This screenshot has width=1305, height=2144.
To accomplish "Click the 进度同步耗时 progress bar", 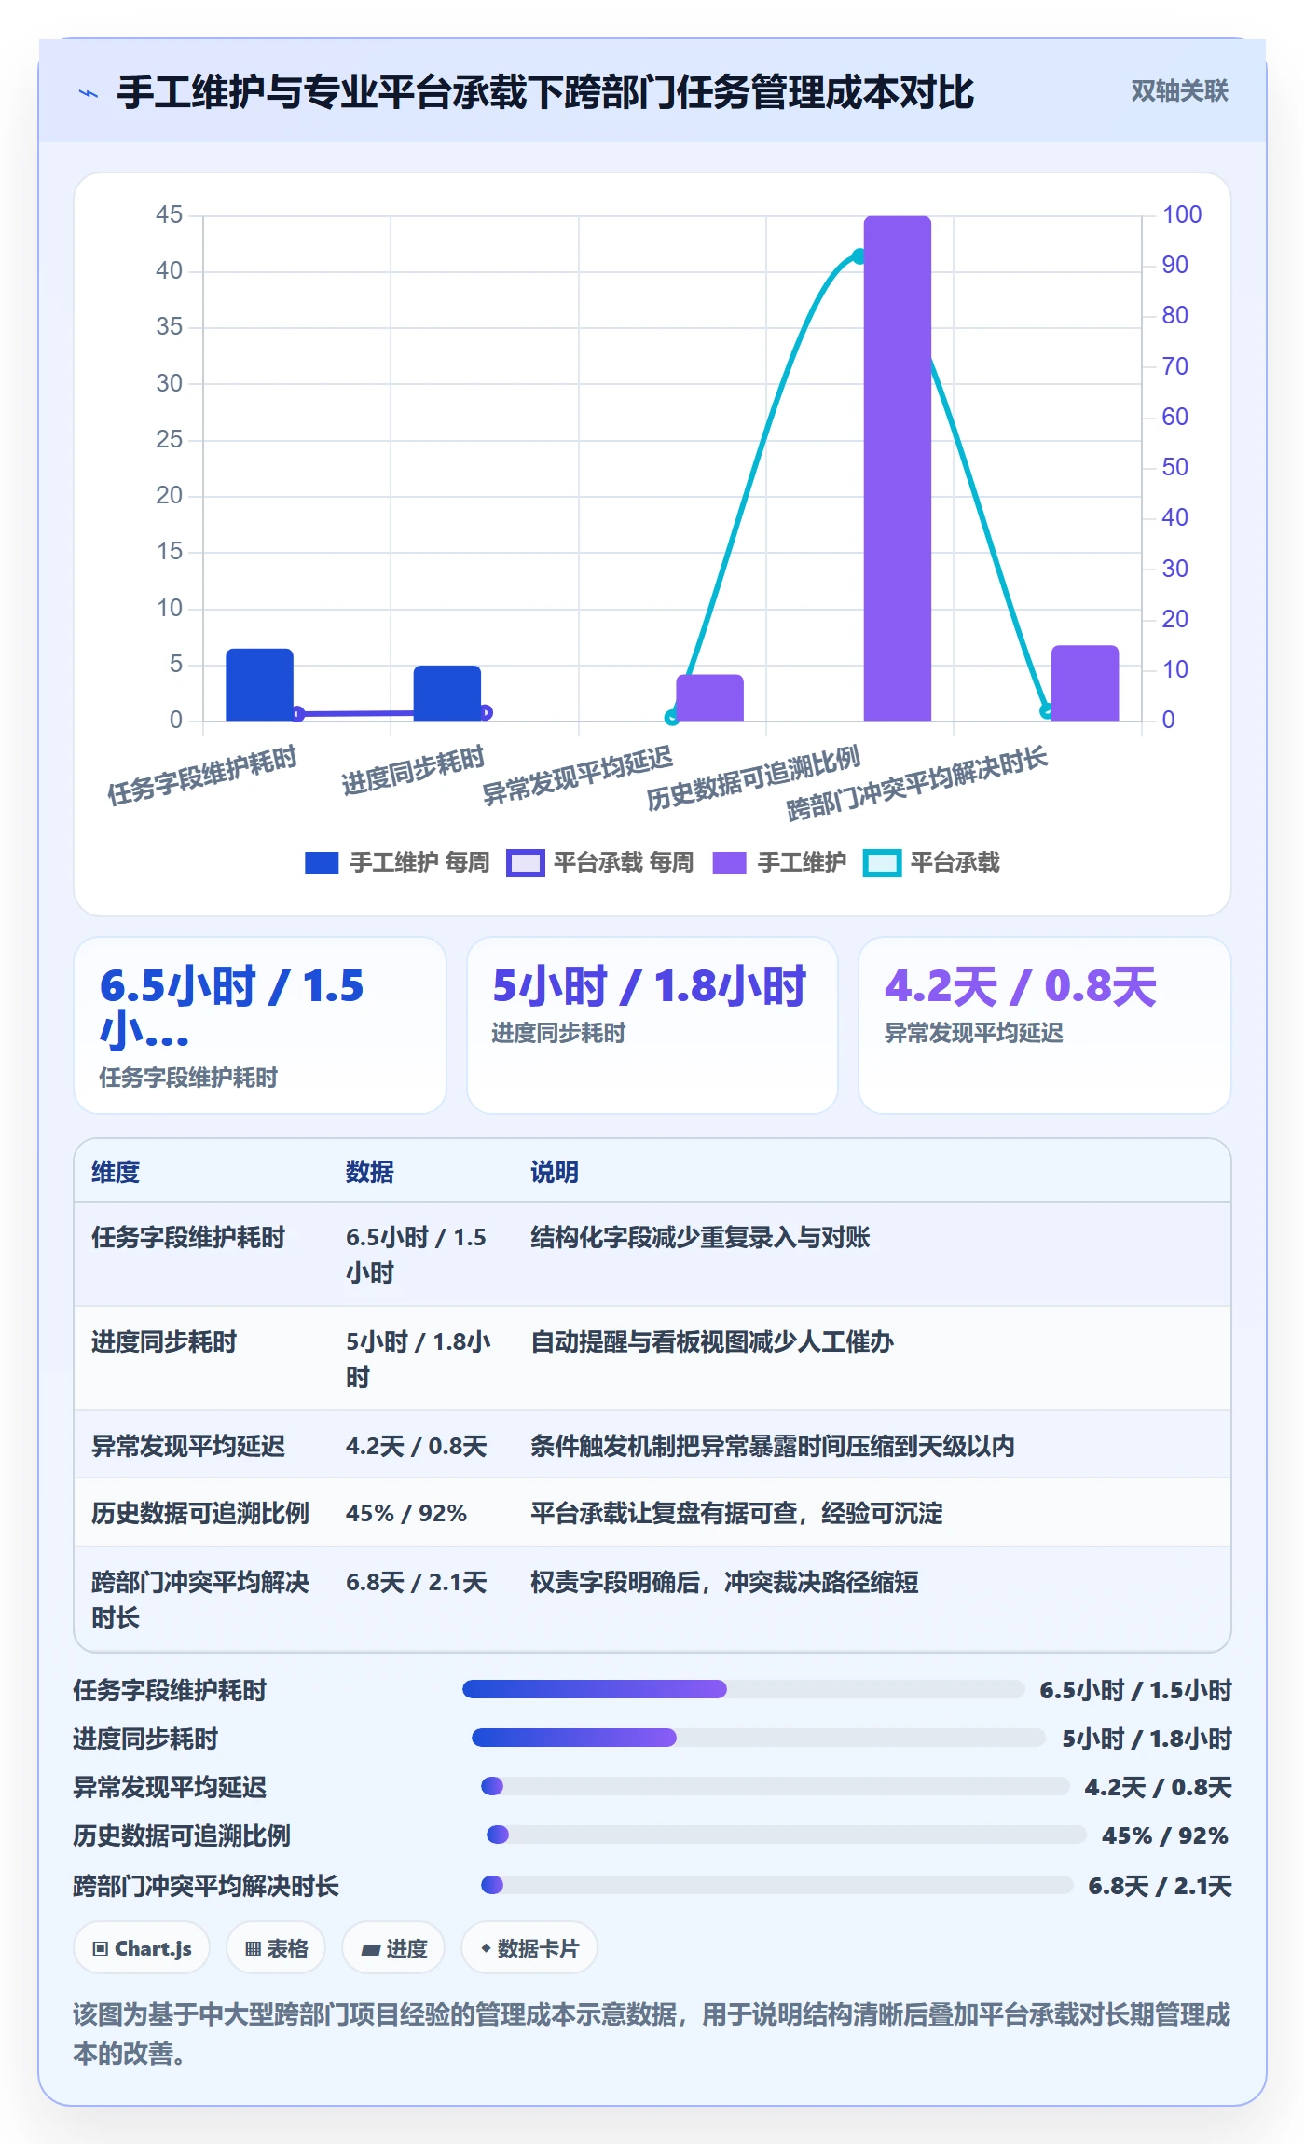I will pos(759,1738).
